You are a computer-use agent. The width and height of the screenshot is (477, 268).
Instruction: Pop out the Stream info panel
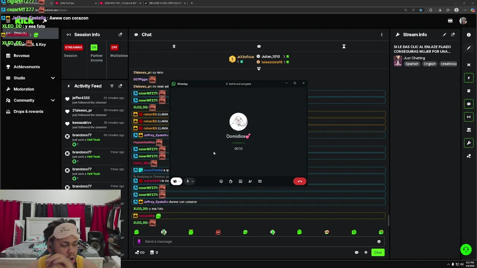pyautogui.click(x=453, y=35)
